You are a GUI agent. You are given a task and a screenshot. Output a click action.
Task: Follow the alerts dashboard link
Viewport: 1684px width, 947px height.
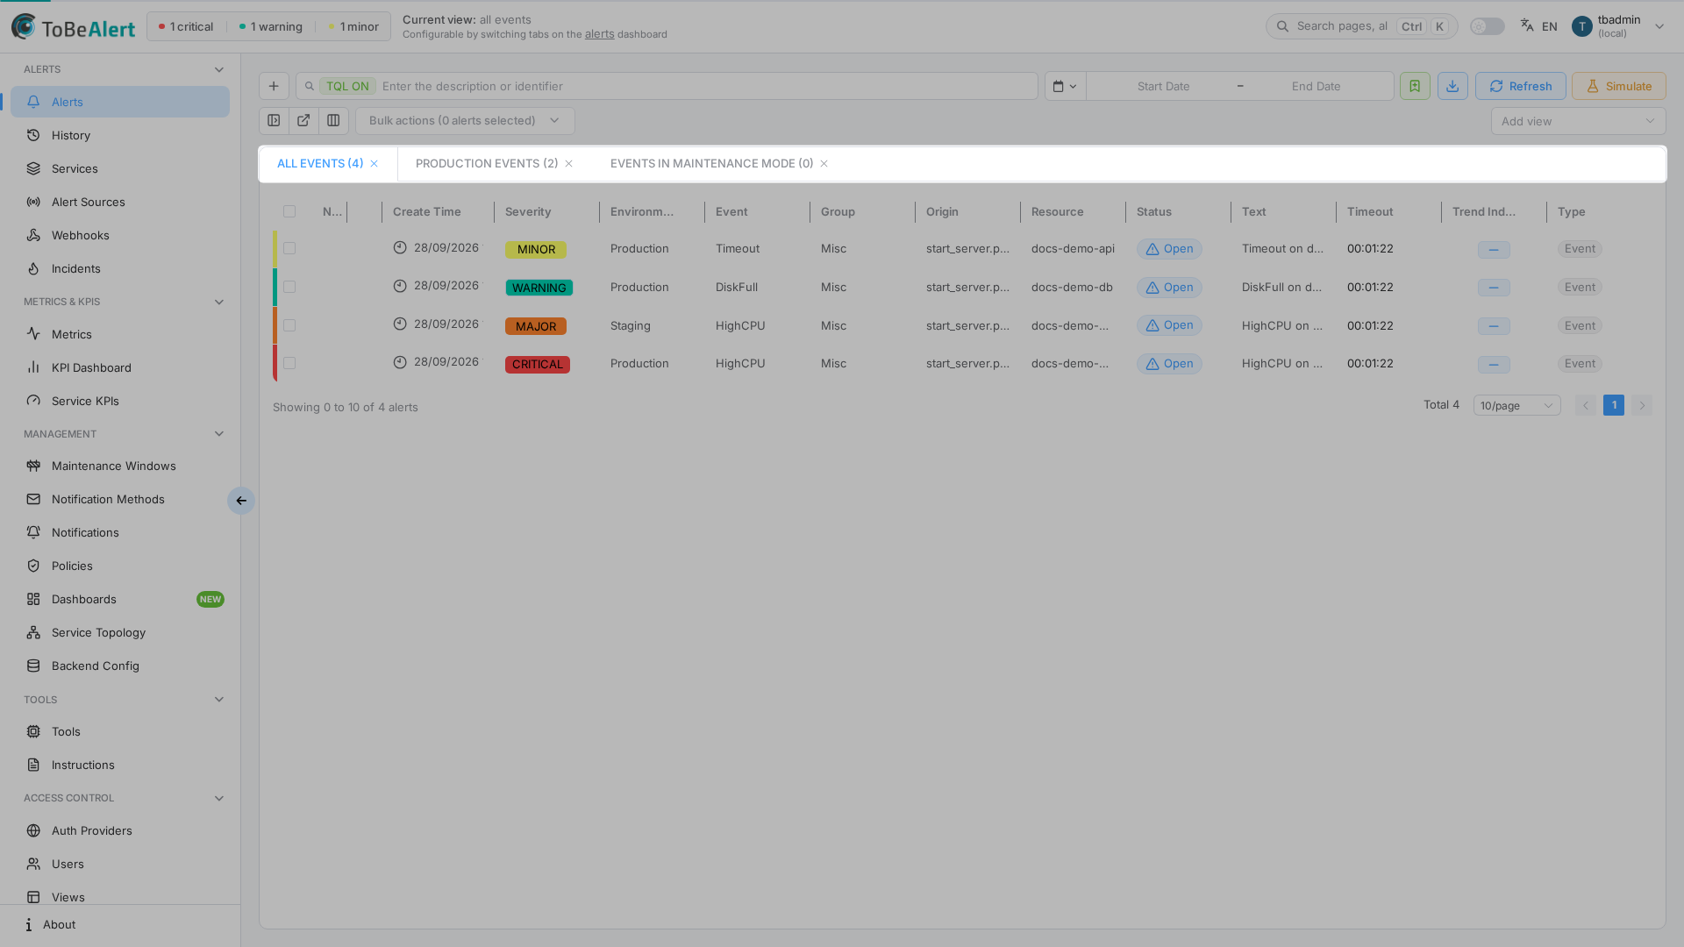coord(600,34)
